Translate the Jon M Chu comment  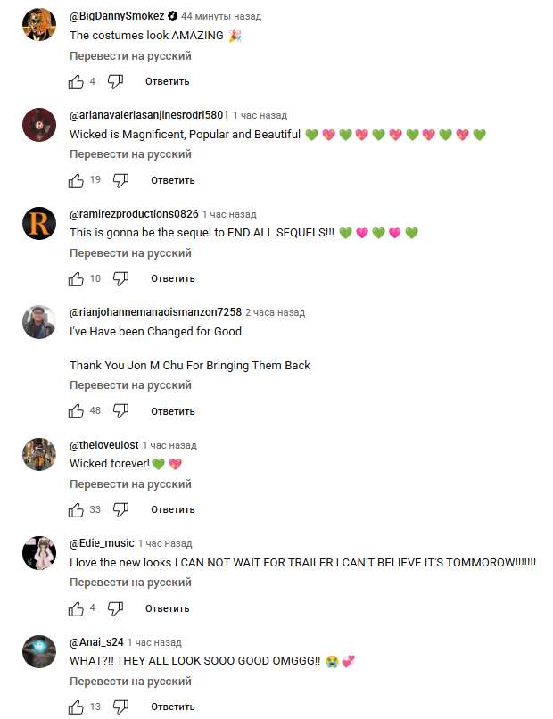[x=131, y=385]
